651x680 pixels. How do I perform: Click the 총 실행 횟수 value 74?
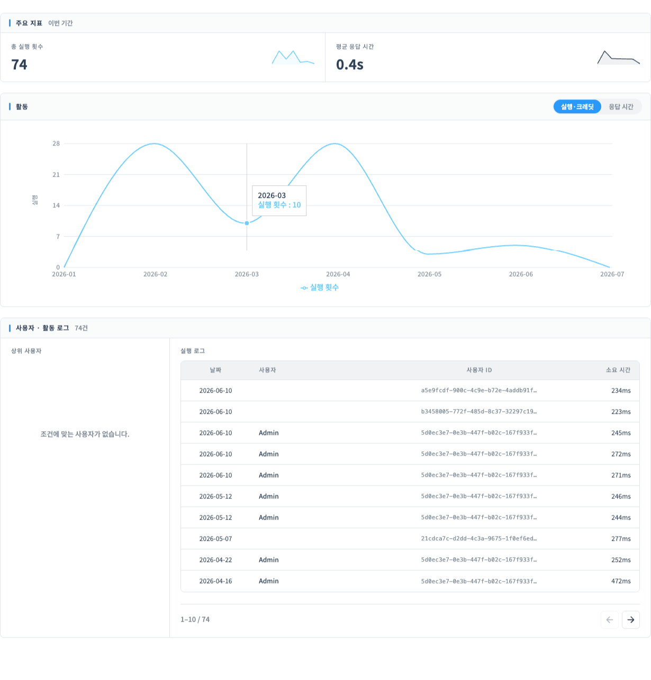[19, 65]
